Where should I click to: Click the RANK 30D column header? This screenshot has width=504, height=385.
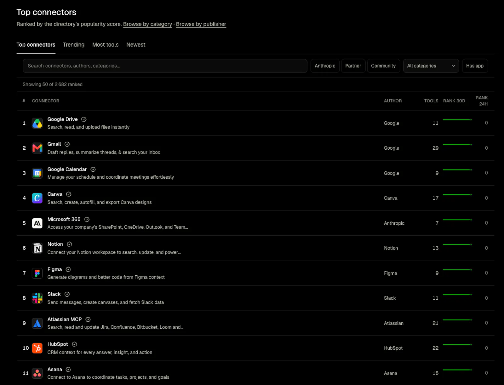coord(454,101)
